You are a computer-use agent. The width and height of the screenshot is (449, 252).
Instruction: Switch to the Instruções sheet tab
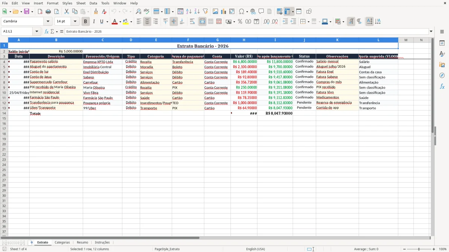[102, 242]
